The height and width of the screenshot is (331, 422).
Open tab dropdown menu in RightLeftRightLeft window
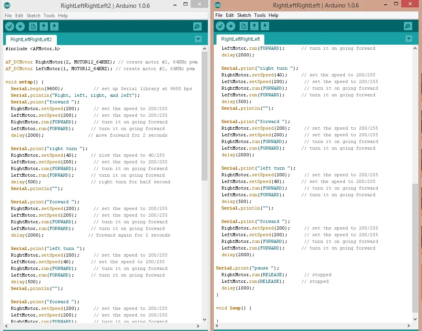tap(409, 39)
